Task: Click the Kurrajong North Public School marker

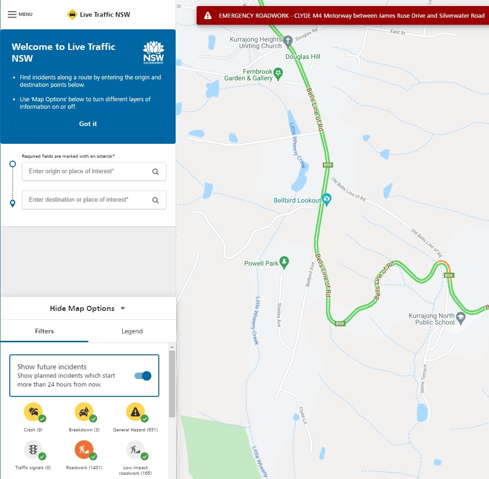Action: (x=461, y=317)
